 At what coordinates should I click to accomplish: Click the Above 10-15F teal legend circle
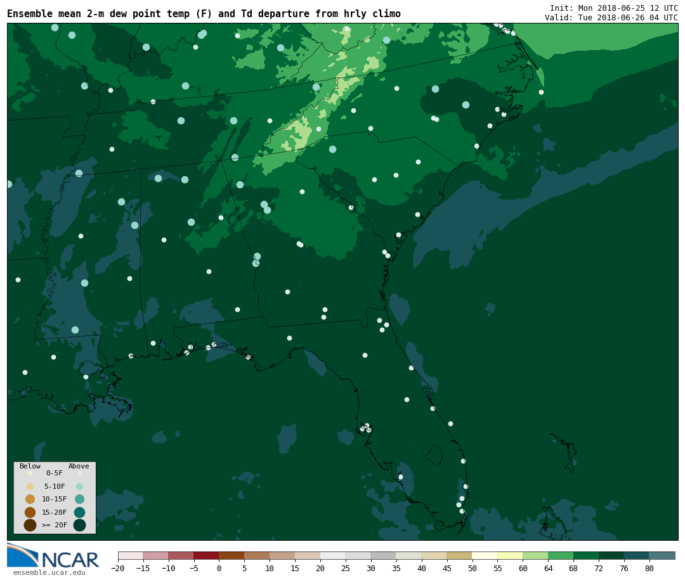[x=79, y=499]
